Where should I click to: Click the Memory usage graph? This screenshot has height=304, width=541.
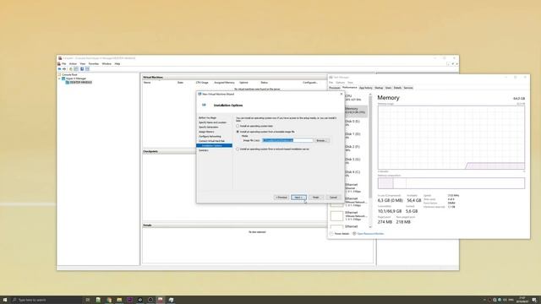[x=451, y=138]
